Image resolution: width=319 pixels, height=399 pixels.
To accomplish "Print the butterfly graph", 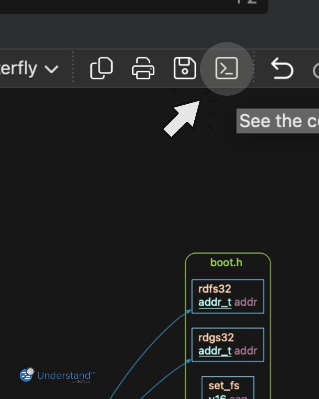I will [x=143, y=68].
